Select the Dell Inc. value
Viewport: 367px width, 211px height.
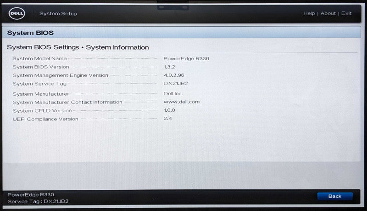pyautogui.click(x=173, y=93)
